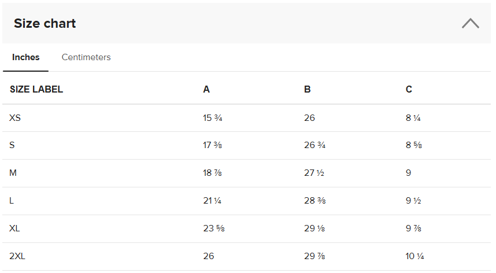
Task: Select the S size row label
Action: pyautogui.click(x=12, y=145)
